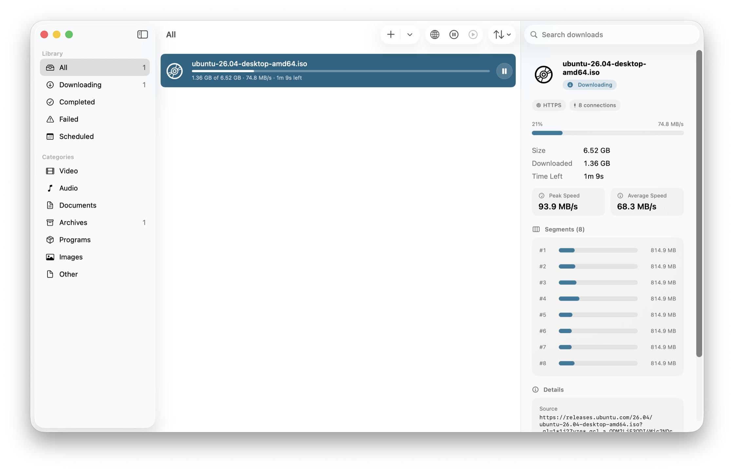The image size is (734, 472).
Task: Open the Scheduled library section
Action: point(95,136)
